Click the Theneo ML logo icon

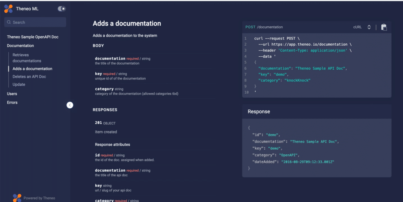[8, 9]
